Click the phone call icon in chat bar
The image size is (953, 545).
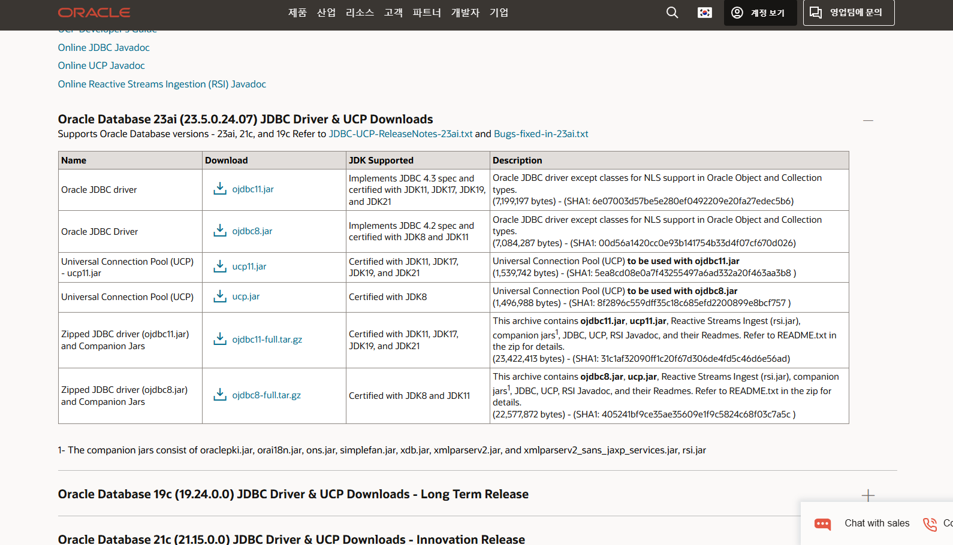tap(930, 524)
